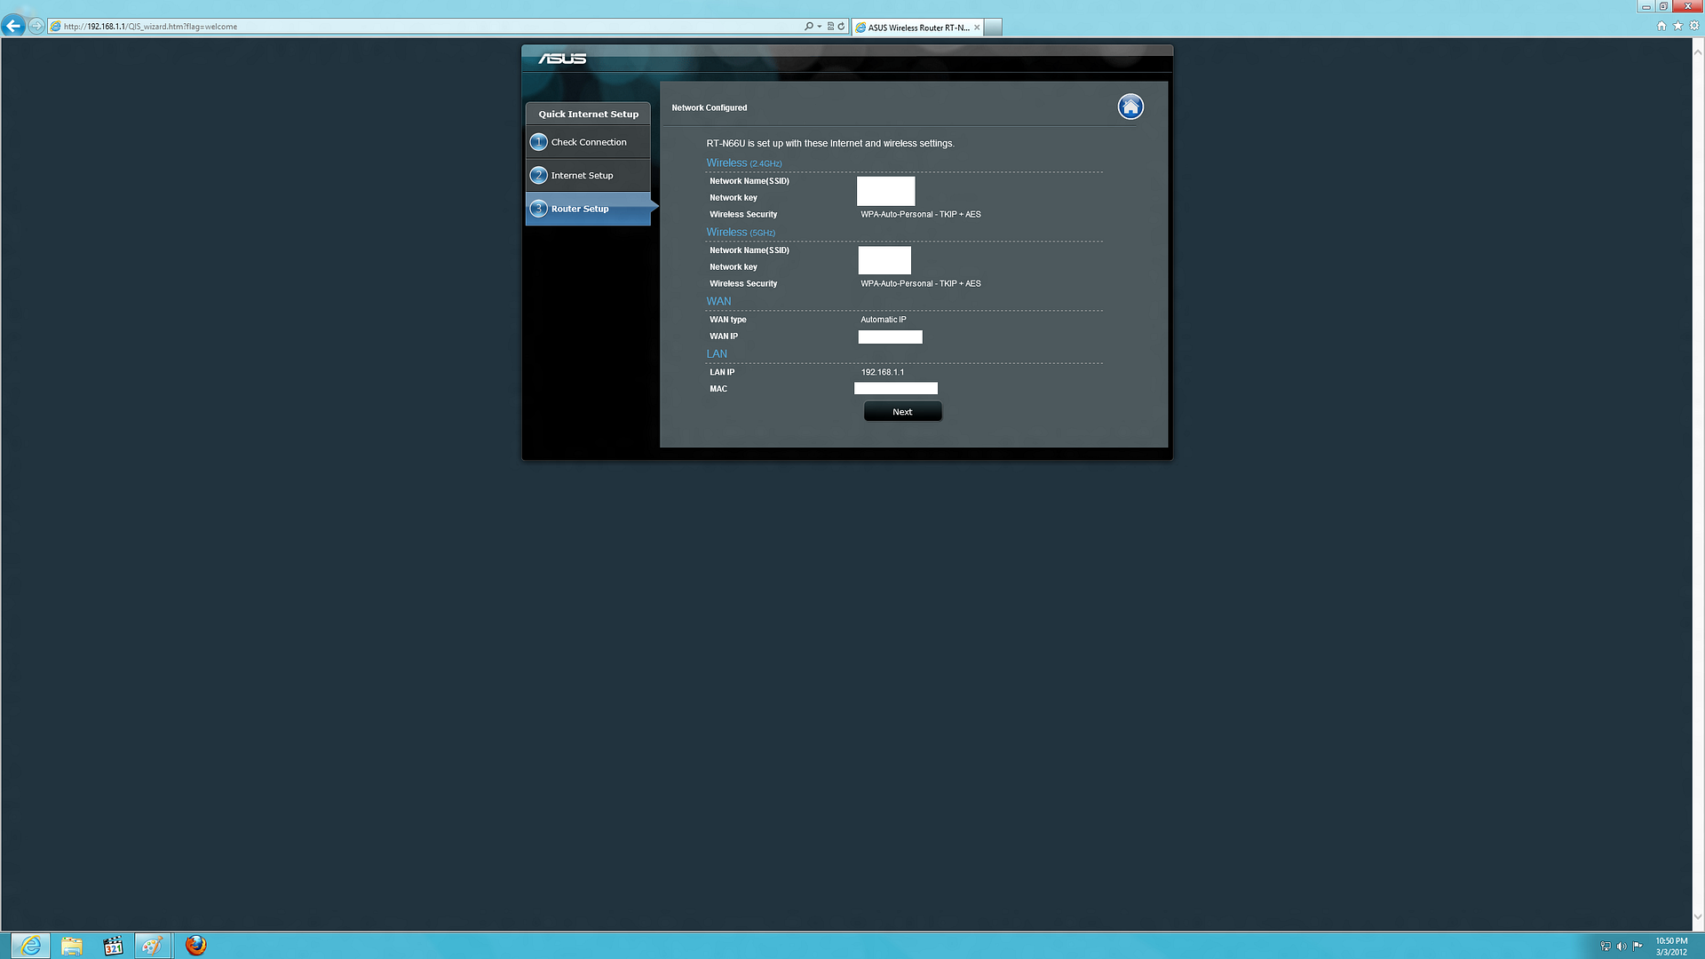Click the volume icon in system tray
Image resolution: width=1705 pixels, height=959 pixels.
pyautogui.click(x=1622, y=947)
